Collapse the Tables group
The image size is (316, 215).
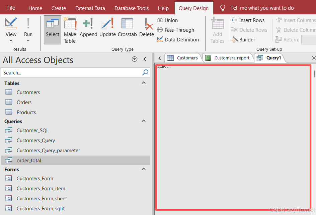pyautogui.click(x=144, y=83)
